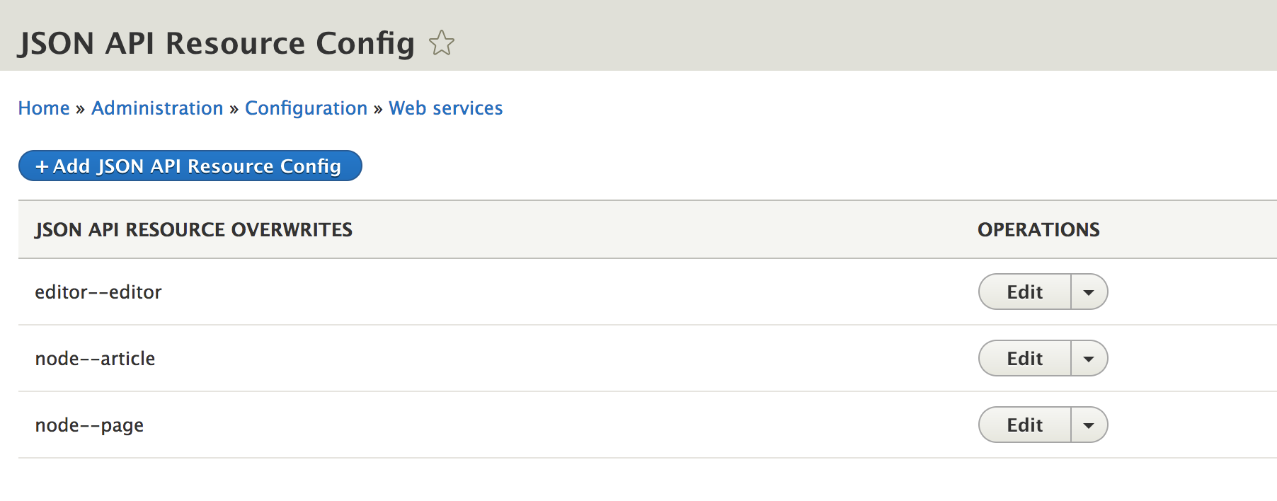Open the Web services breadcrumb link
Screen dimensions: 1277x501
pyautogui.click(x=445, y=108)
